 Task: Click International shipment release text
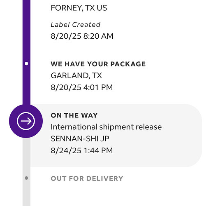(x=106, y=127)
